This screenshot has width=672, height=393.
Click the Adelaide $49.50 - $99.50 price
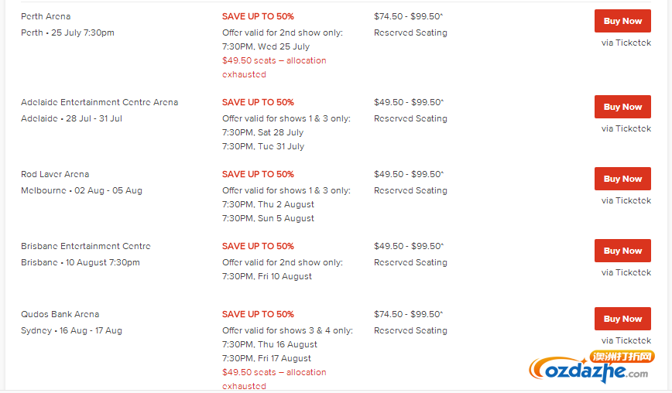(x=409, y=102)
